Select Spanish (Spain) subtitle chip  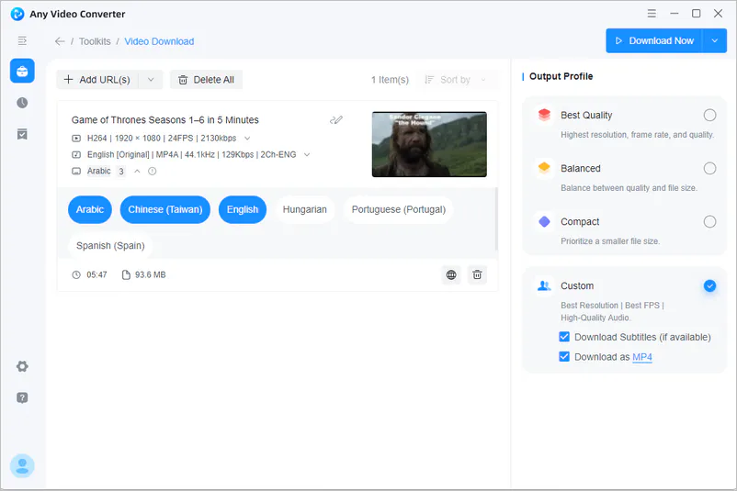(x=110, y=246)
